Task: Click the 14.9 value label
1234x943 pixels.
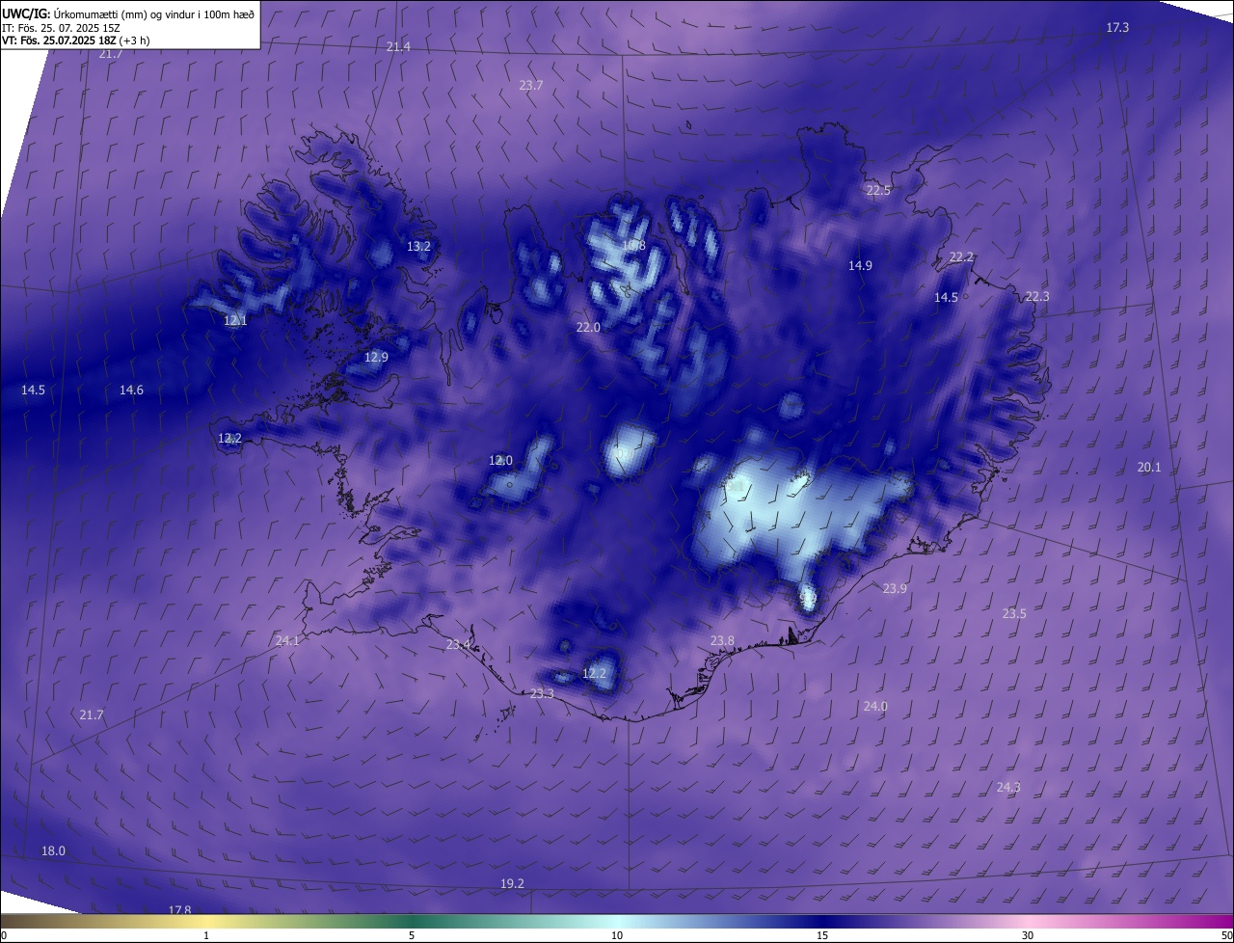Action: click(x=860, y=266)
